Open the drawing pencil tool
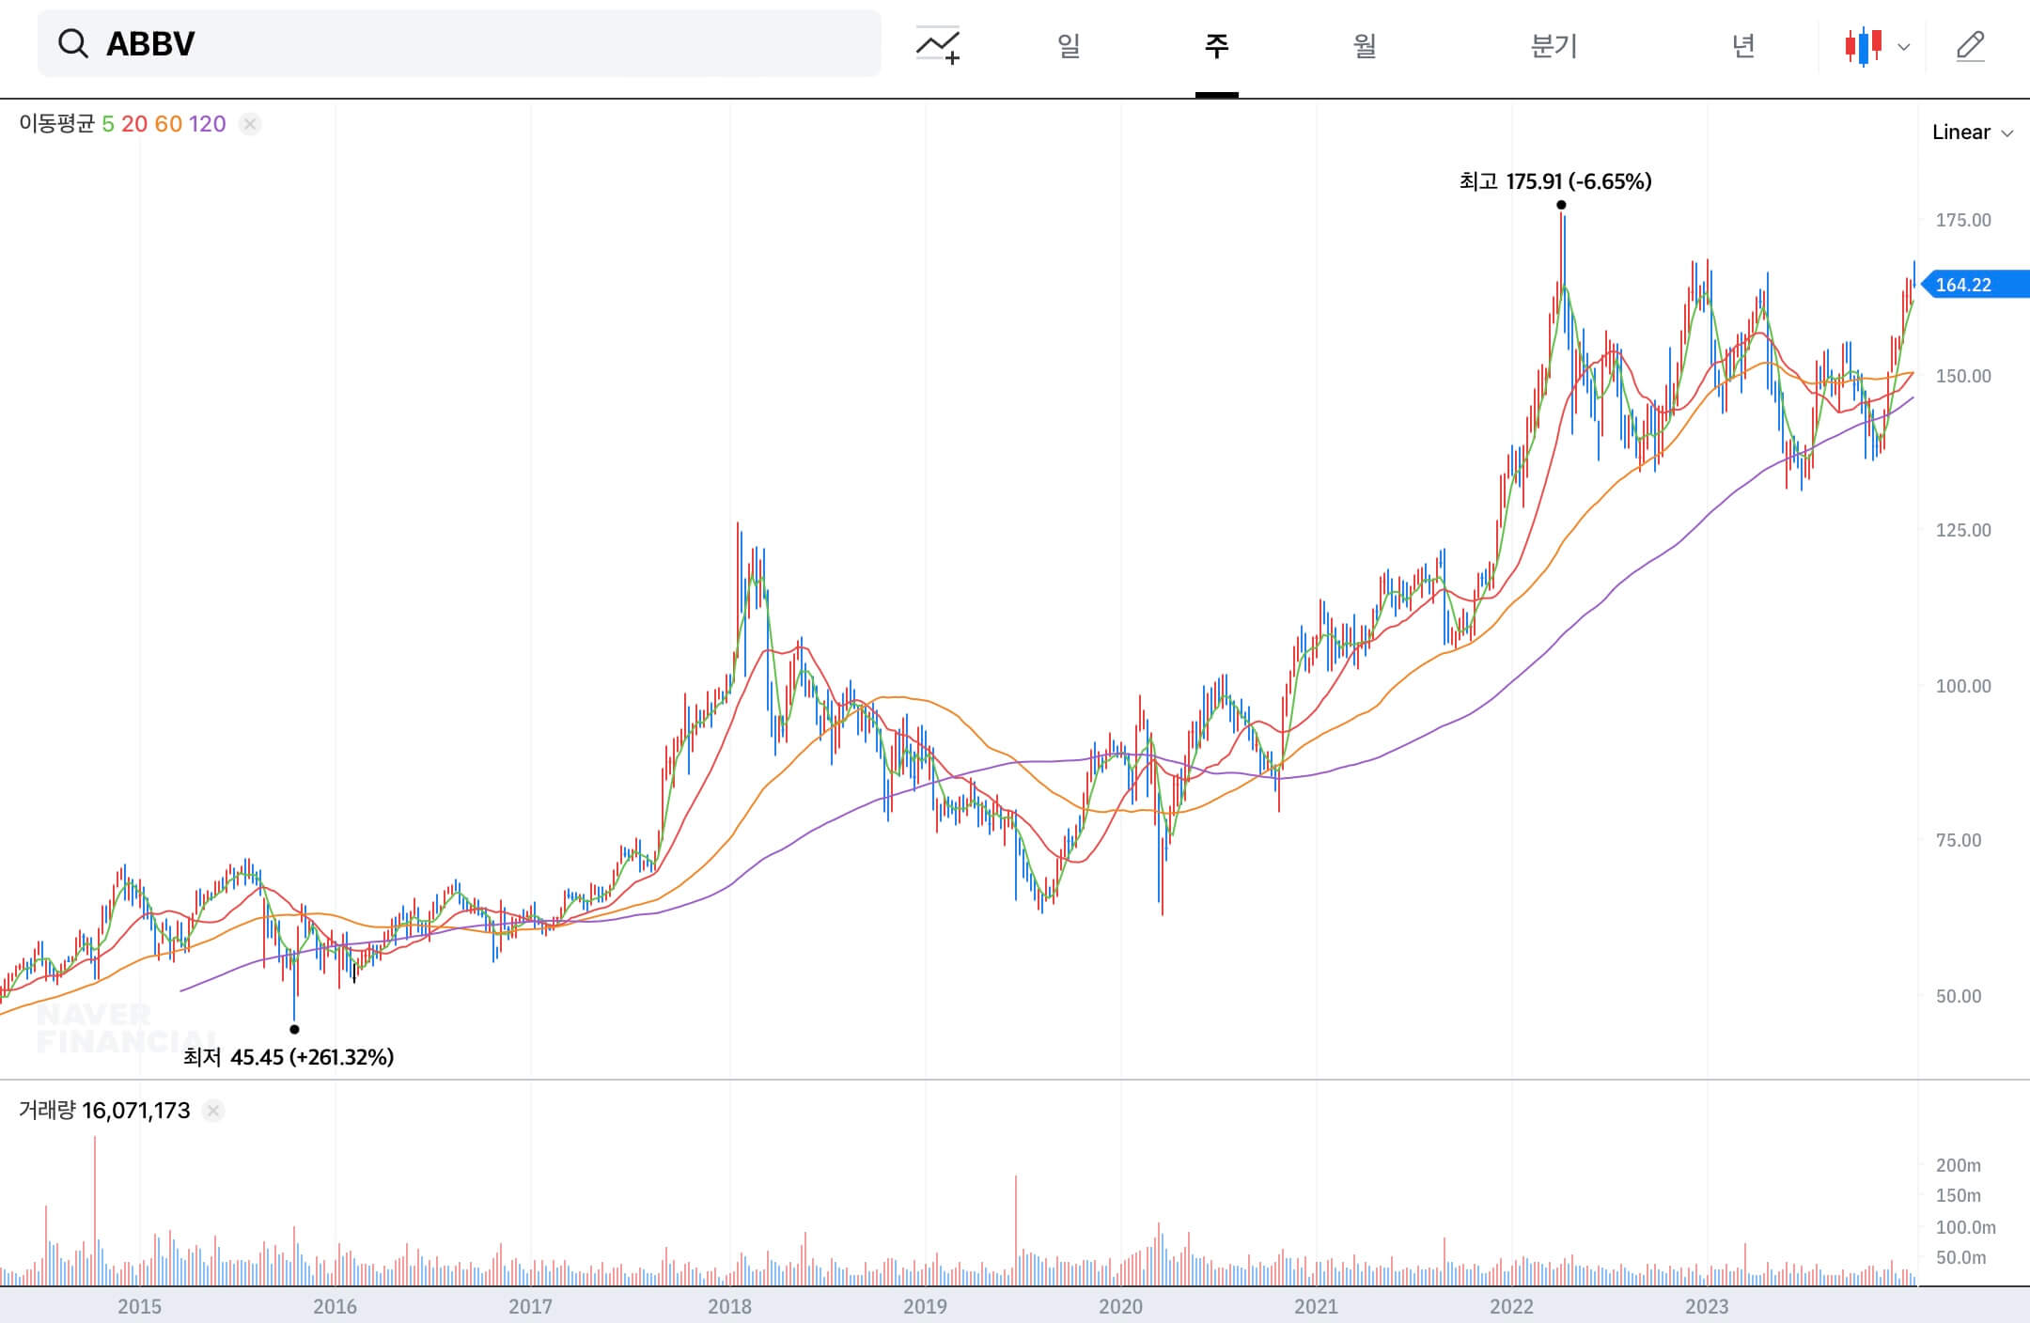Viewport: 2030px width, 1323px height. pyautogui.click(x=1971, y=44)
